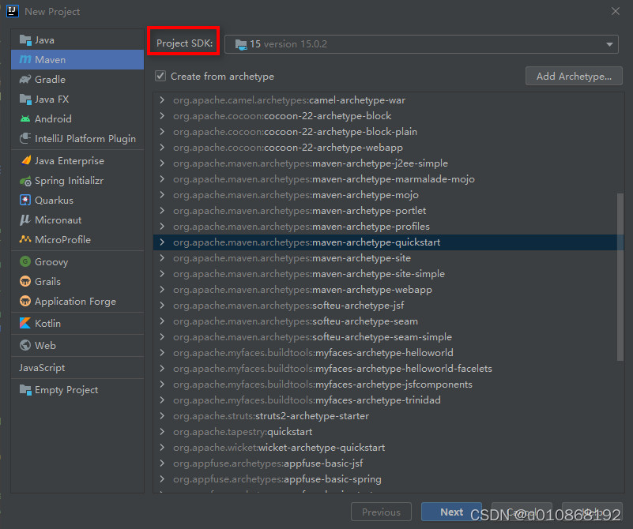This screenshot has width=633, height=529.
Task: Select the Java project type label
Action: point(44,40)
